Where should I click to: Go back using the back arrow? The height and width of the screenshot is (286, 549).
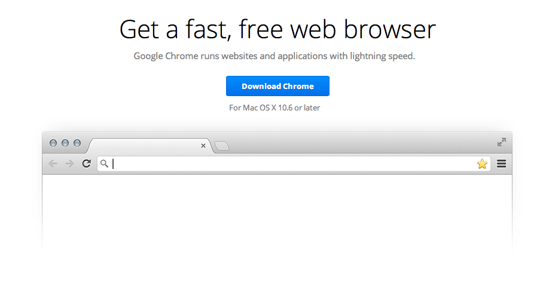(x=53, y=164)
